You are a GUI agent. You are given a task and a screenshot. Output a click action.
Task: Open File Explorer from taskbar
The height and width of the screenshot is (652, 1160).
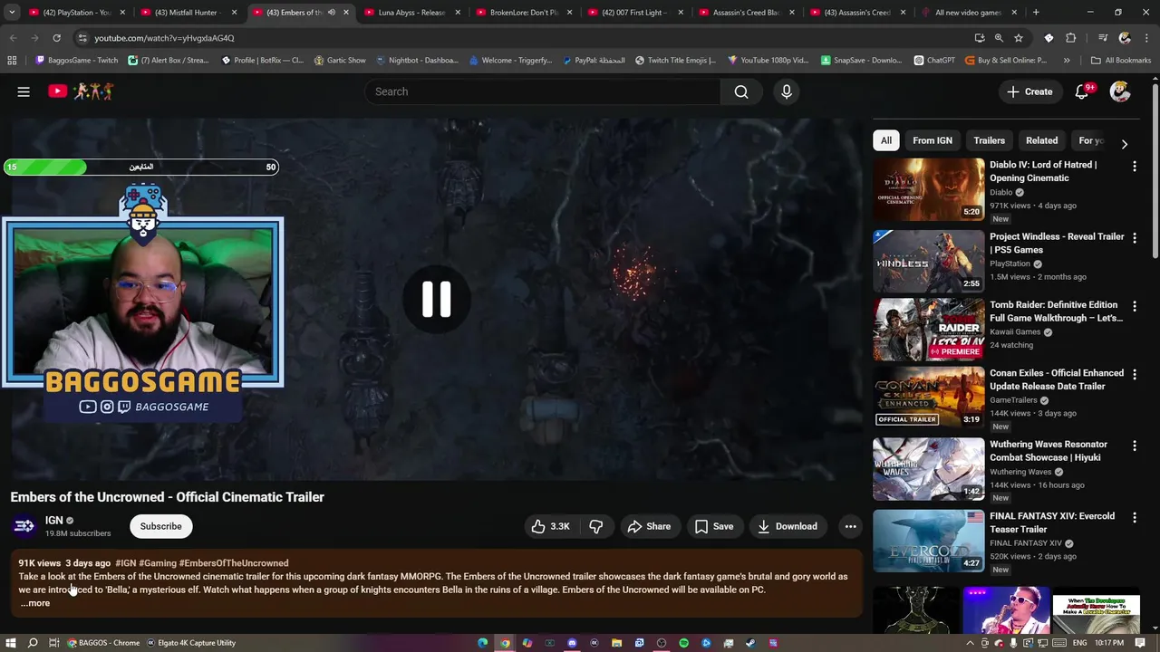(x=616, y=643)
